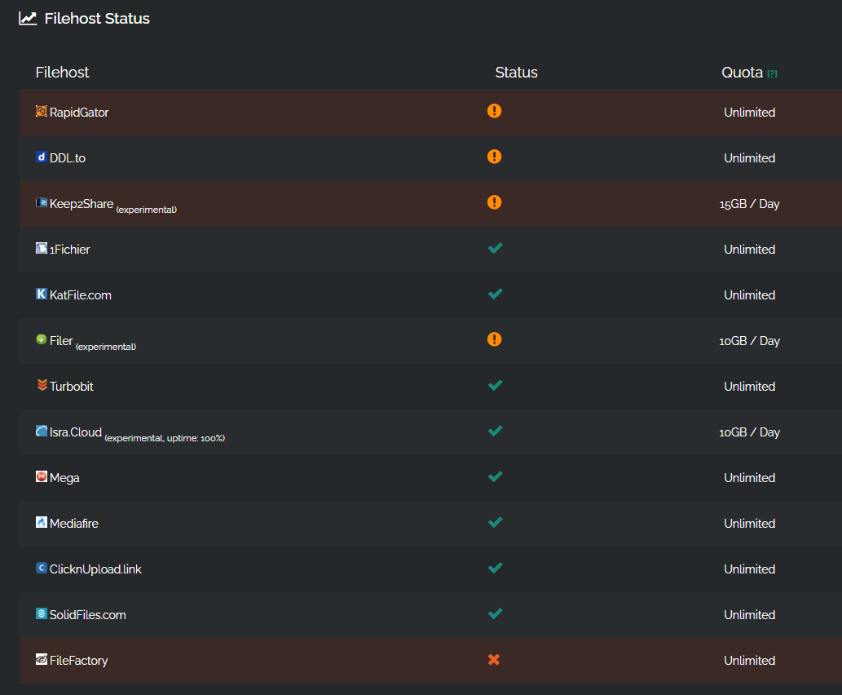842x695 pixels.
Task: Click the green checkmark for Isra.Cloud
Action: 495,431
